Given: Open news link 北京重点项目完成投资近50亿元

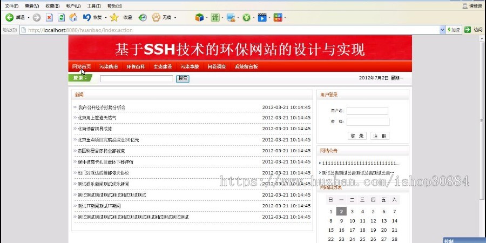Looking at the screenshot, I should click(x=108, y=140).
